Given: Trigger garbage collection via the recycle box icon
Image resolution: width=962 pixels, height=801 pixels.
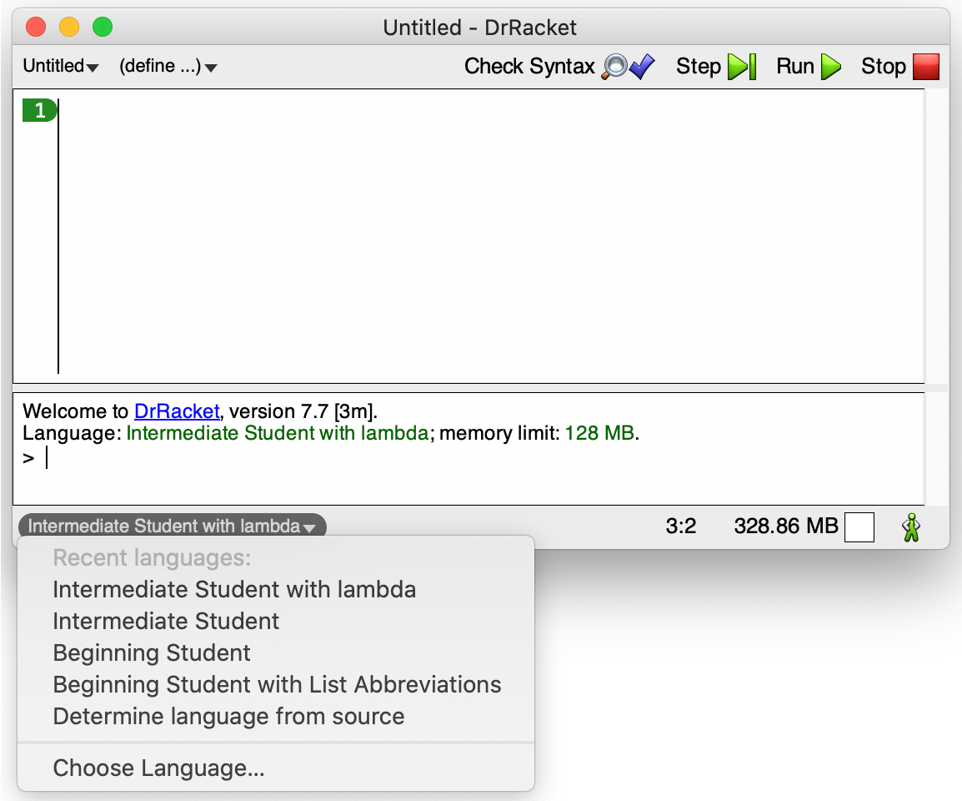Looking at the screenshot, I should click(x=859, y=526).
